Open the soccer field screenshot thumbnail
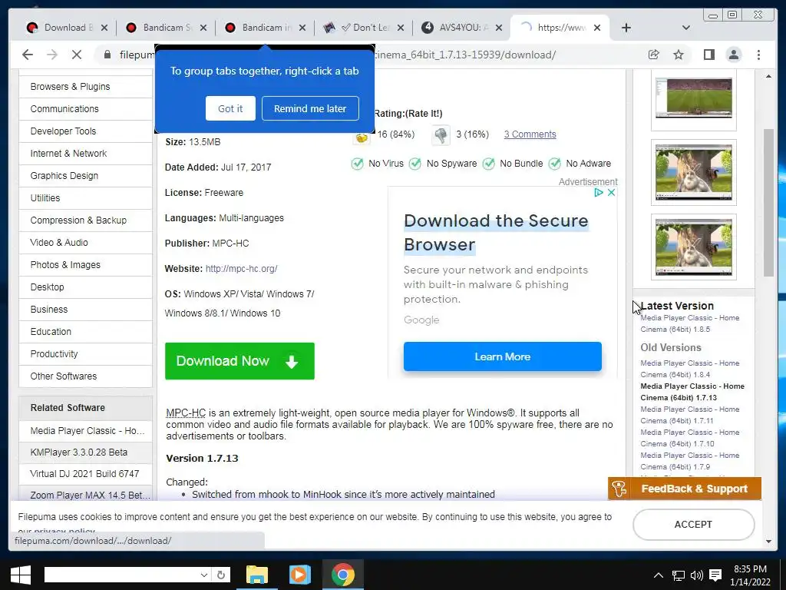Image resolution: width=786 pixels, height=590 pixels. click(694, 98)
